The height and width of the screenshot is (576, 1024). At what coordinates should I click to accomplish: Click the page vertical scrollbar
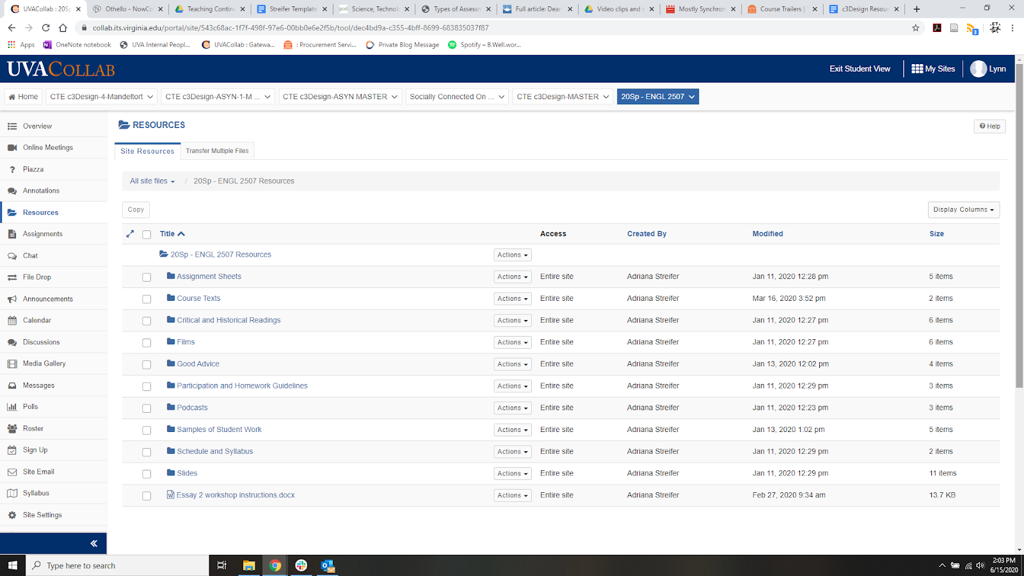click(x=1019, y=225)
